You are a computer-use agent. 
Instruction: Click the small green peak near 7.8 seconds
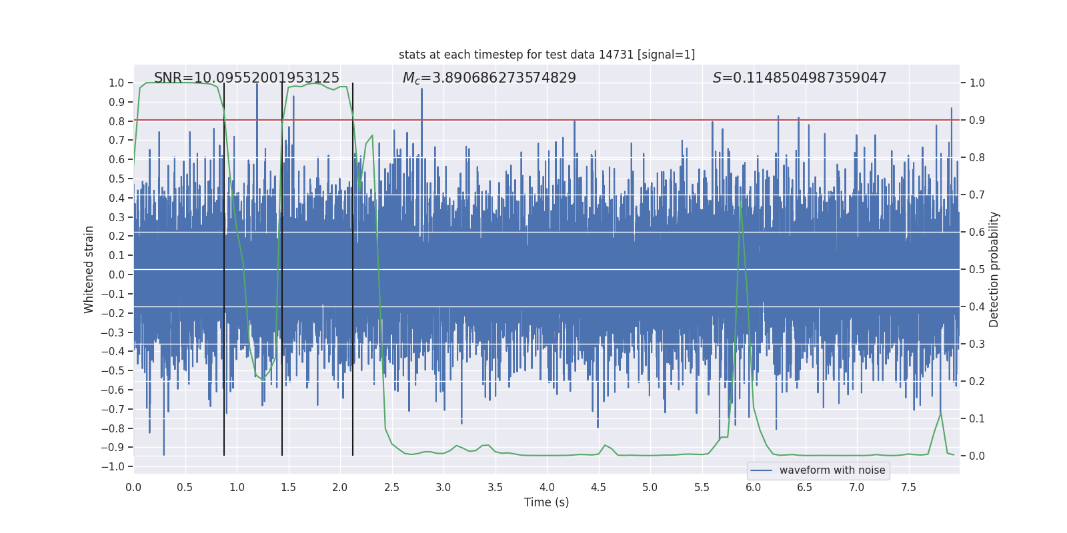[940, 414]
